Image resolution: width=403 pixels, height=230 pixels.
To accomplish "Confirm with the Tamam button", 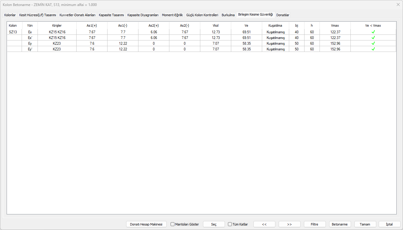I will [365, 224].
